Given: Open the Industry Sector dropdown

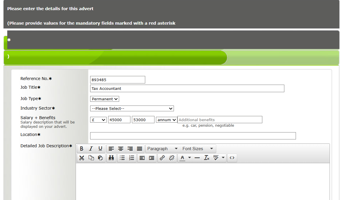Looking at the screenshot, I should (132, 108).
